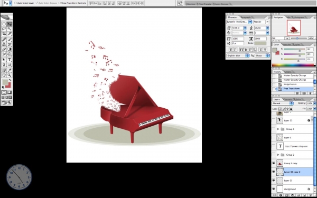The image size is (317, 198).
Task: Select the Eraser tool
Action: click(x=4, y=49)
